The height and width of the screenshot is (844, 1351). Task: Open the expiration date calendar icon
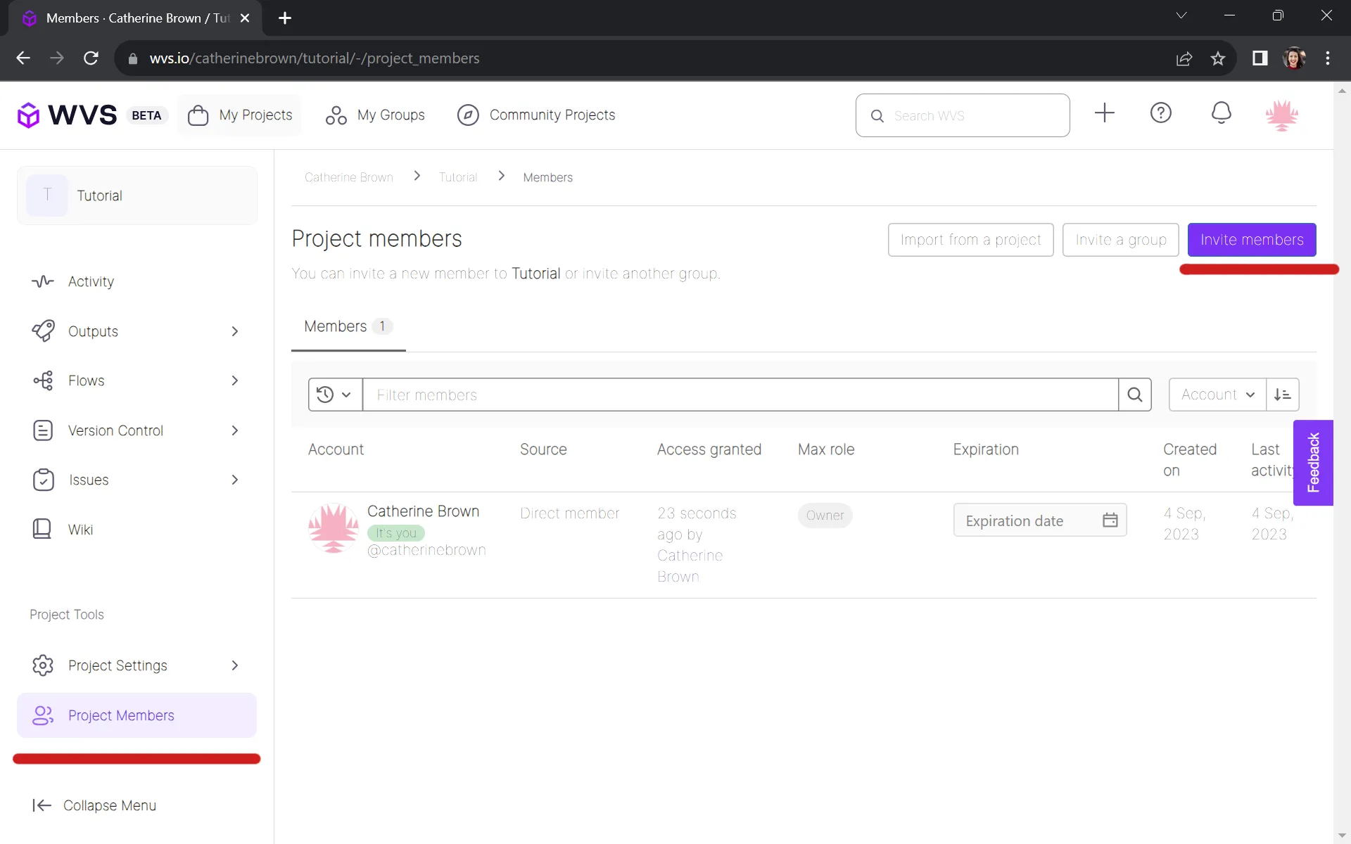[1110, 520]
